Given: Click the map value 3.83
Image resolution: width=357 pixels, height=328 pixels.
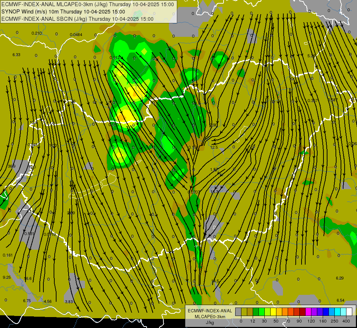Looking at the screenshot, I should coord(69,302).
